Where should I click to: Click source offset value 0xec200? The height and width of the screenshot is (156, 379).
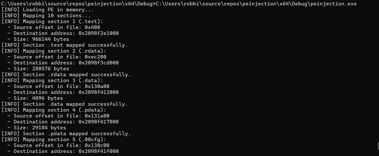coord(95,57)
